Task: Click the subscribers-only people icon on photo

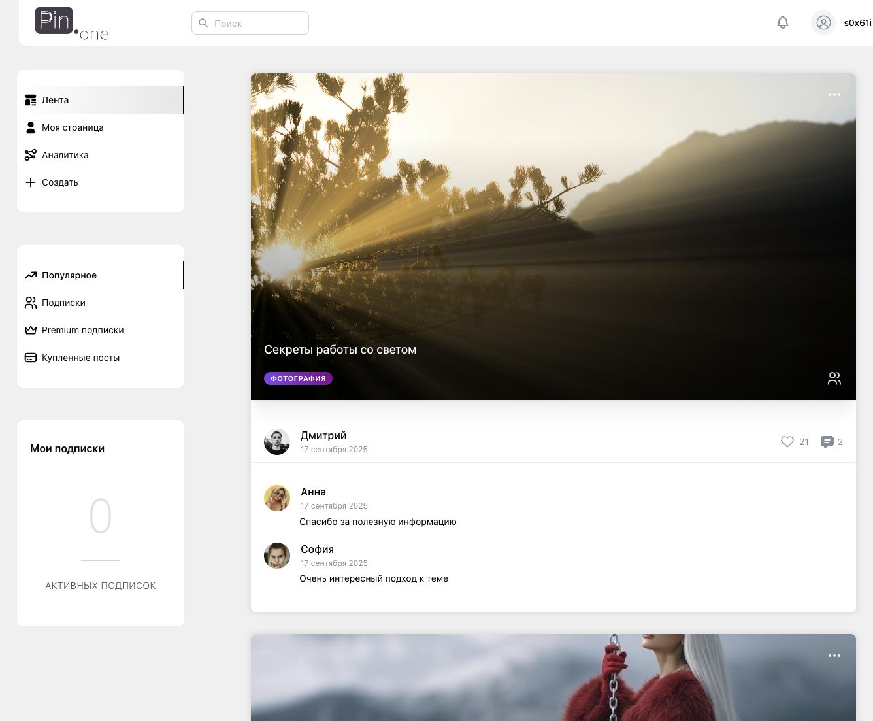Action: [x=834, y=378]
